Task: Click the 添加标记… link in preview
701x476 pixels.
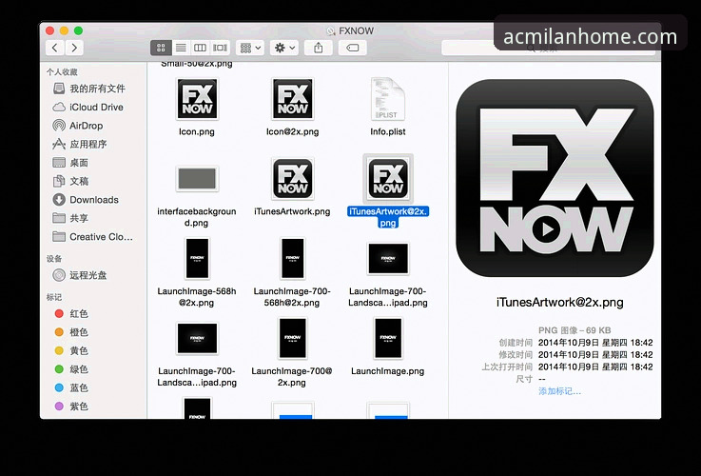Action: click(x=559, y=391)
